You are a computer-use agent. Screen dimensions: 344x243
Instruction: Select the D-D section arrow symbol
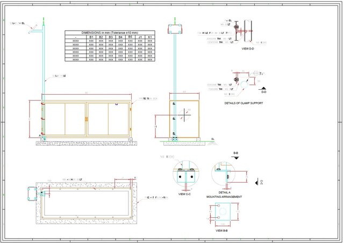pyautogui.click(x=263, y=90)
